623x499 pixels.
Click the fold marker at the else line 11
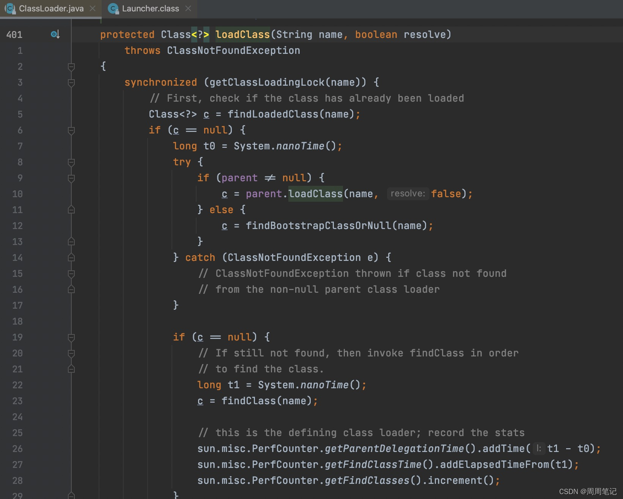point(71,210)
